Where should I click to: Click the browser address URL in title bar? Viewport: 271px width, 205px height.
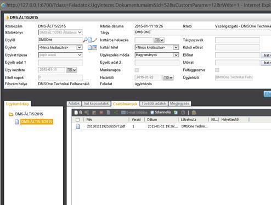[x=123, y=5]
